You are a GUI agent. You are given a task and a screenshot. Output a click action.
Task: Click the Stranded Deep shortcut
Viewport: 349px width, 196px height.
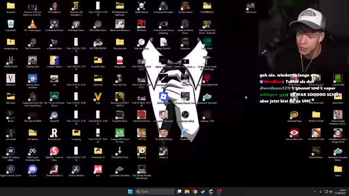click(x=294, y=115)
